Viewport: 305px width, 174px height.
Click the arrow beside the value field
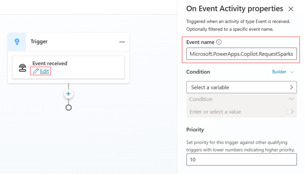pyautogui.click(x=292, y=112)
